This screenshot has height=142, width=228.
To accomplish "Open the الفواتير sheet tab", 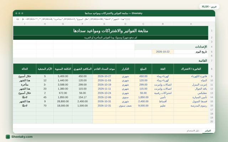I will [208, 131].
